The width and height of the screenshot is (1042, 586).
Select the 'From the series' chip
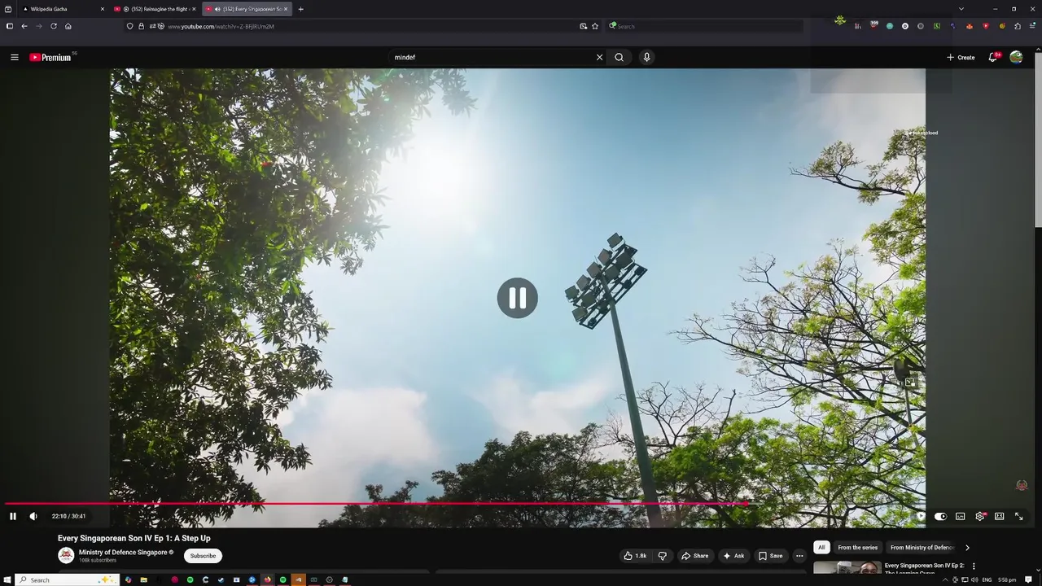tap(857, 548)
